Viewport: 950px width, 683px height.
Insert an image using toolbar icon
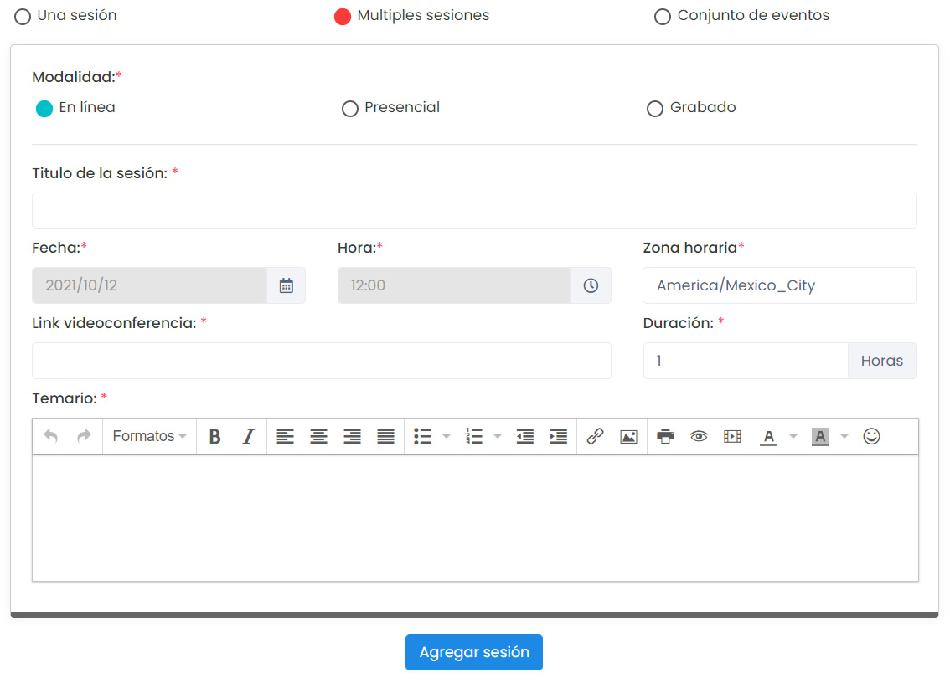[628, 436]
